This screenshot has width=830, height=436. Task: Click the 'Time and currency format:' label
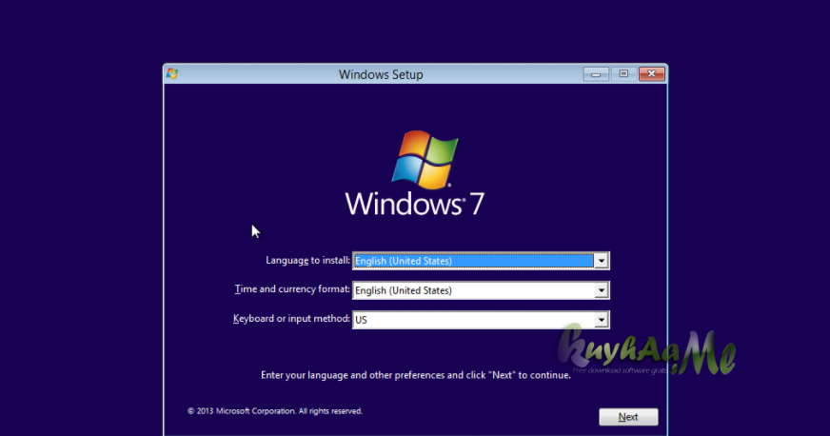[292, 289]
